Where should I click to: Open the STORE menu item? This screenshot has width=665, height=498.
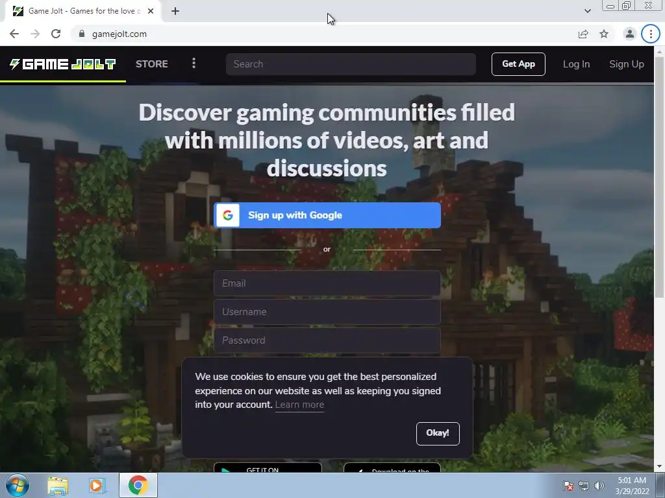tap(152, 64)
